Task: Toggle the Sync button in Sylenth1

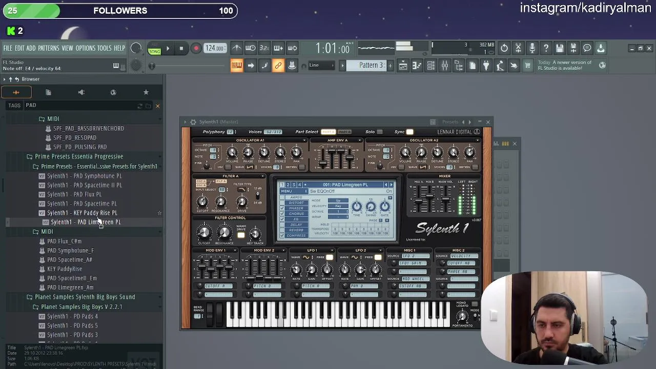Action: 409,132
